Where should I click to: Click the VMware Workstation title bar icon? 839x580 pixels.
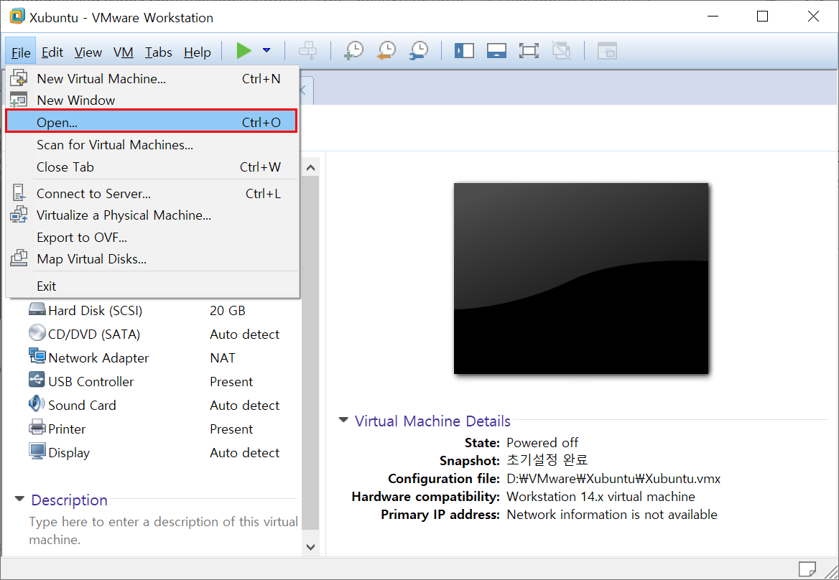(17, 17)
